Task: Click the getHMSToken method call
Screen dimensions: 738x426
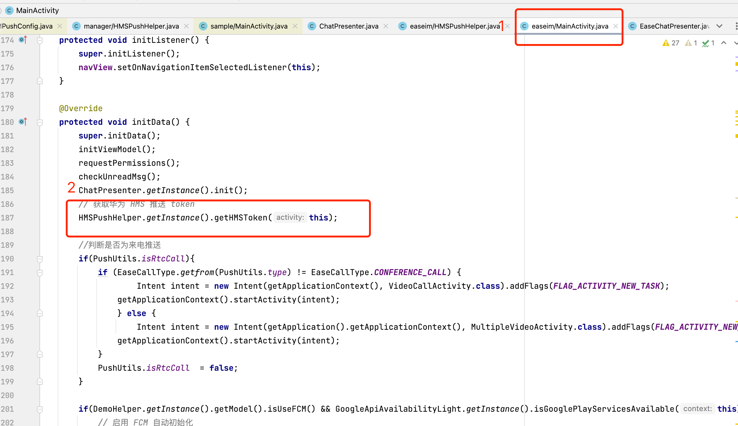Action: pyautogui.click(x=241, y=218)
